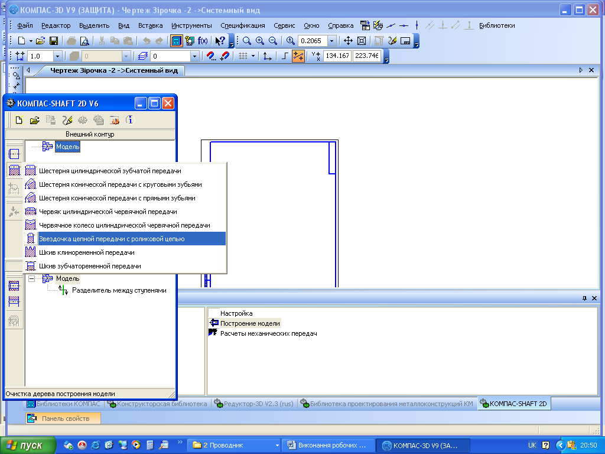605x454 pixels.
Task: Click UK language indicator in tray
Action: [x=532, y=445]
